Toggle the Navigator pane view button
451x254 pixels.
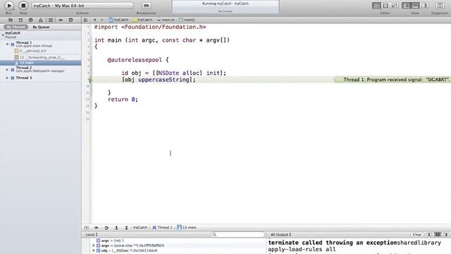click(406, 6)
